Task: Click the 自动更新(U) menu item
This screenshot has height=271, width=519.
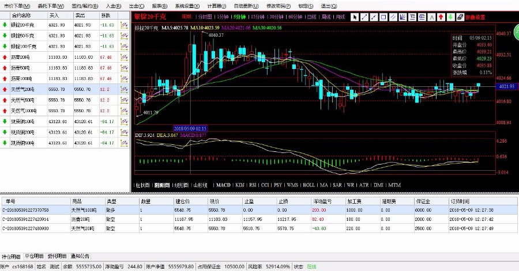Action: coord(246,6)
